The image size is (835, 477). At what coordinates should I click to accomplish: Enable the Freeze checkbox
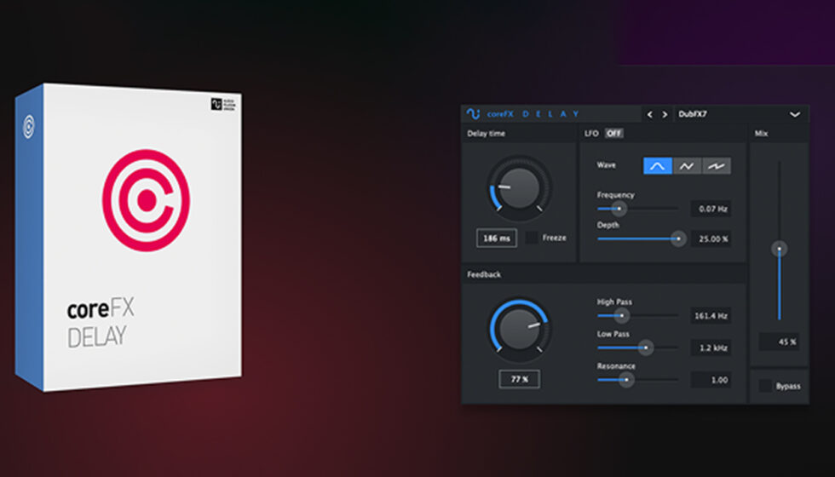(532, 238)
